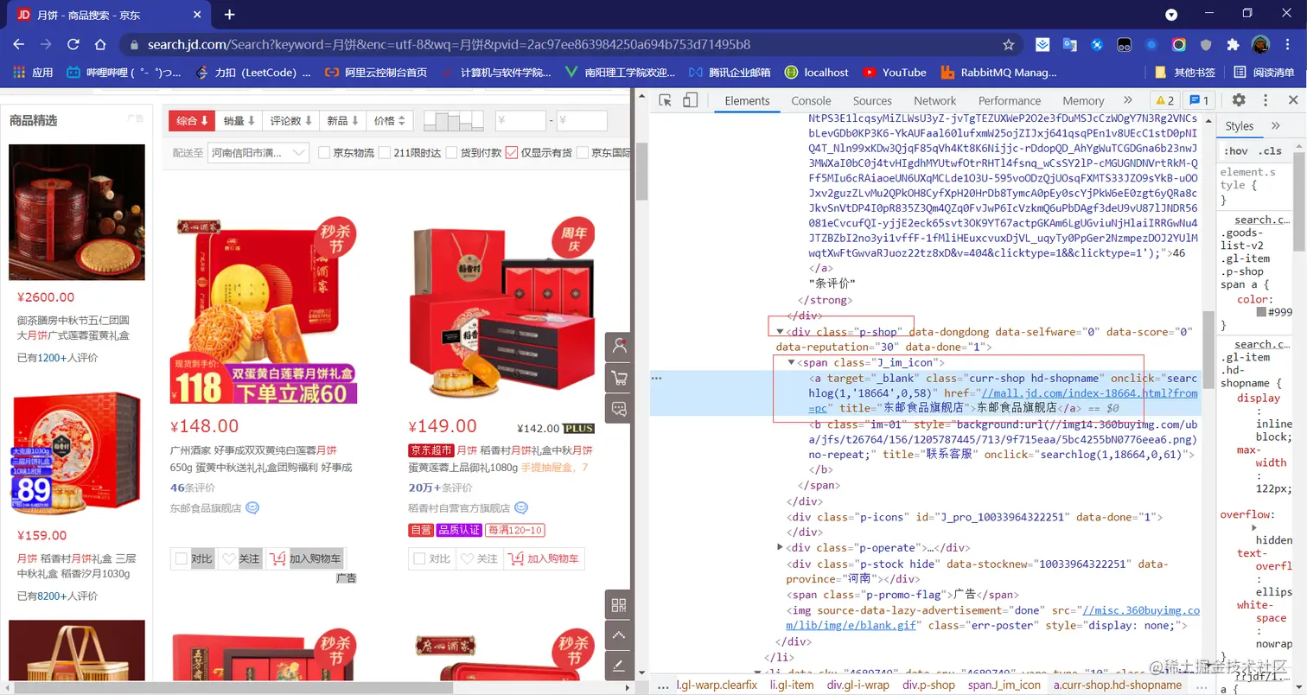Uncheck the 仅显示有货 filter
Viewport: 1307px width, 695px height.
pyautogui.click(x=512, y=153)
